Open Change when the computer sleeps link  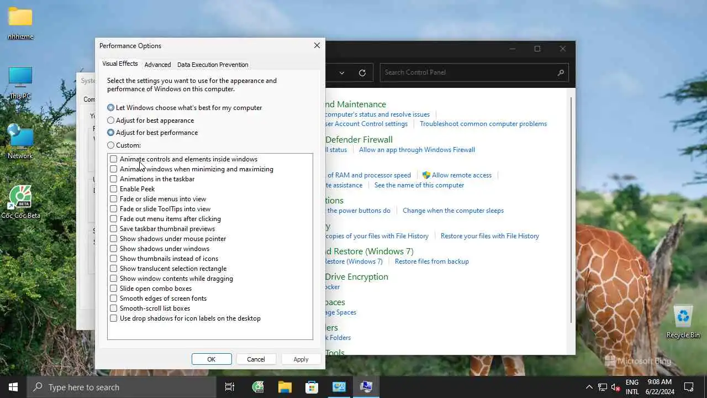point(453,211)
